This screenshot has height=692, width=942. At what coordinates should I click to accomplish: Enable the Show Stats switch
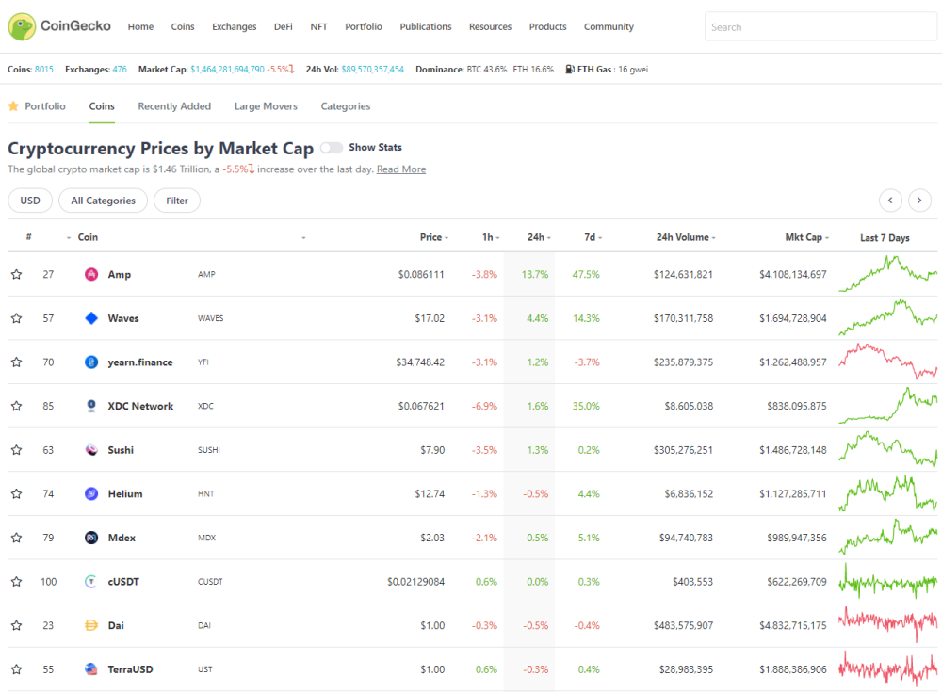pyautogui.click(x=331, y=147)
